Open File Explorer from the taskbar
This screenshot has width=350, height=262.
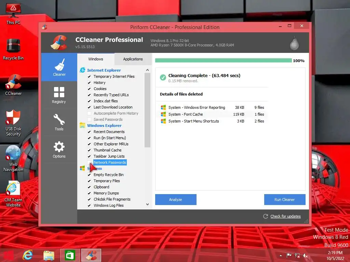point(49,255)
